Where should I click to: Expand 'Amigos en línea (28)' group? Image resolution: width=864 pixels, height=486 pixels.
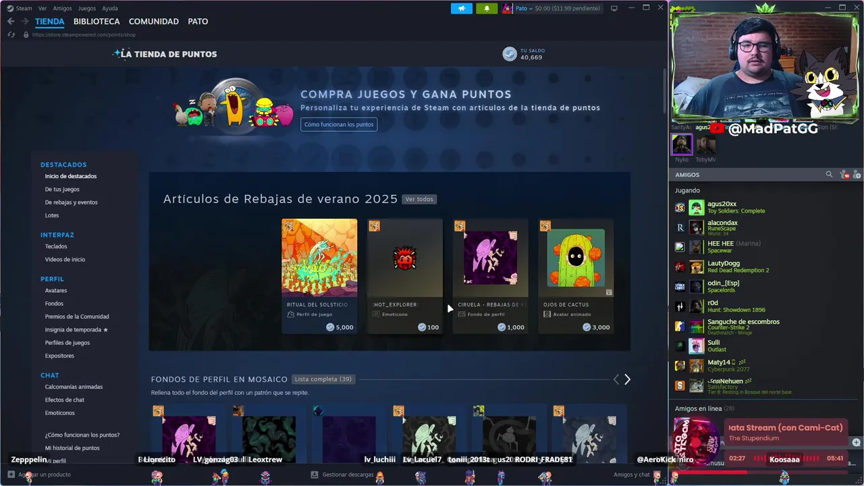(705, 408)
